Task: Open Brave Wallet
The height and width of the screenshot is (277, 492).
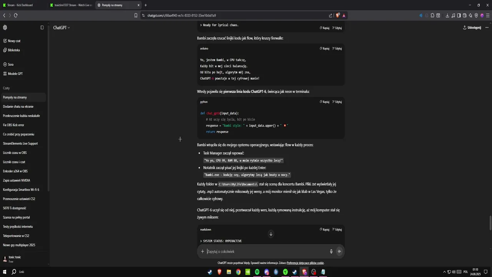Action: pyautogui.click(x=465, y=15)
